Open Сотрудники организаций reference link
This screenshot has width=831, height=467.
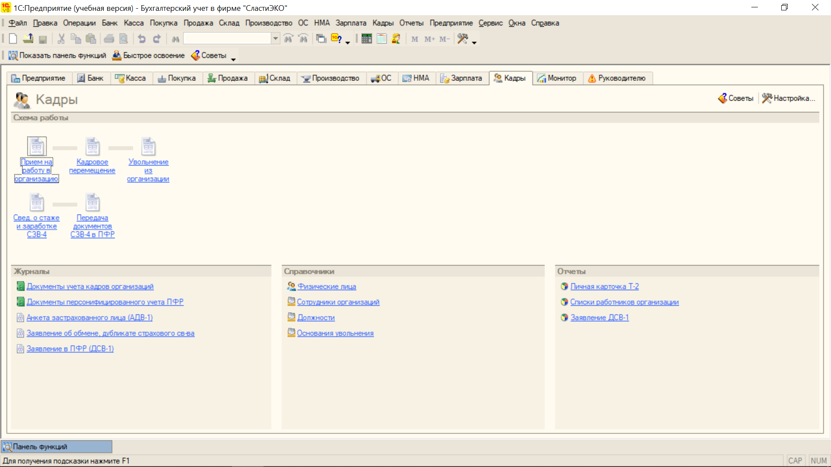point(338,302)
